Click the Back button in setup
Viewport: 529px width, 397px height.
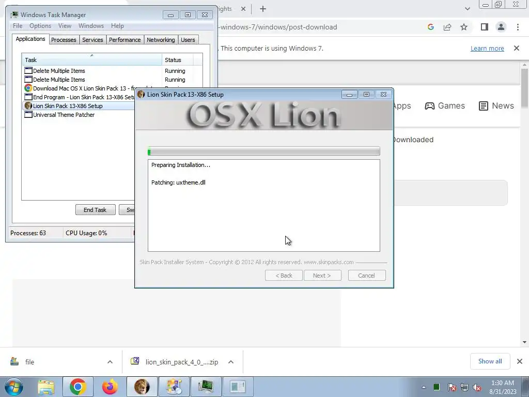284,276
